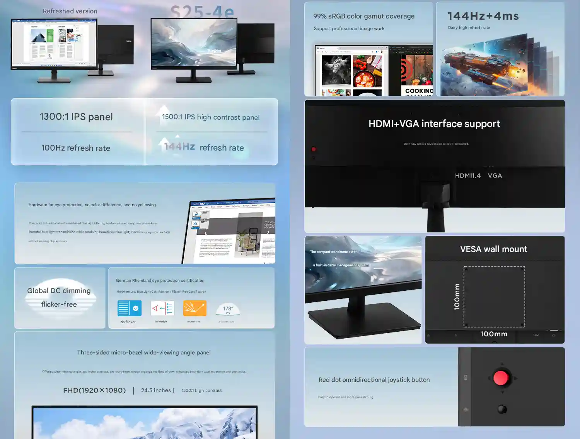Click the red power dot on monitor back

[x=314, y=149]
